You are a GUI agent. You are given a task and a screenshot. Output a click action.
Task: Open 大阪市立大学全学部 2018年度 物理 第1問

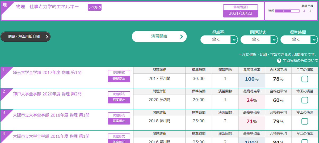[51, 115]
